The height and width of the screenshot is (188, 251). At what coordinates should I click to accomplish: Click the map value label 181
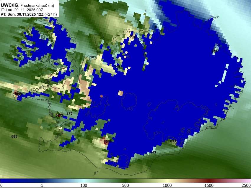tap(93, 57)
